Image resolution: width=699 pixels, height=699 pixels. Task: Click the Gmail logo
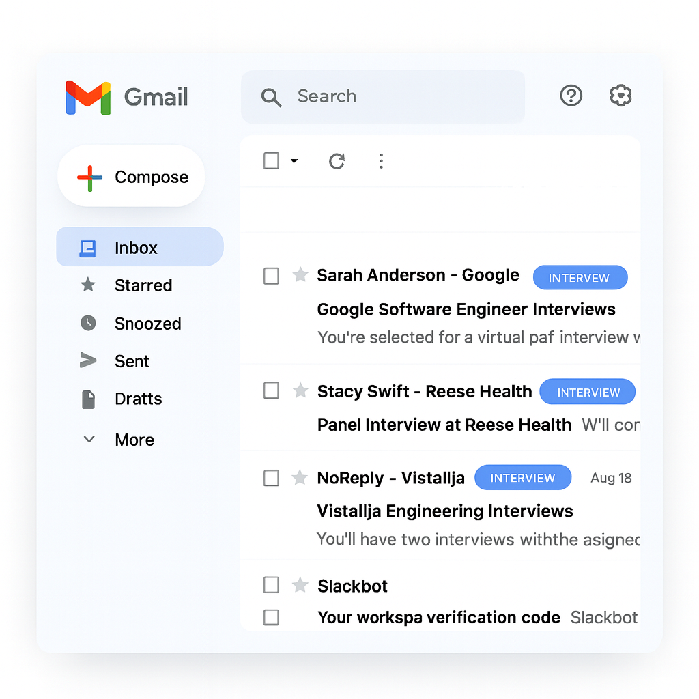tap(87, 97)
